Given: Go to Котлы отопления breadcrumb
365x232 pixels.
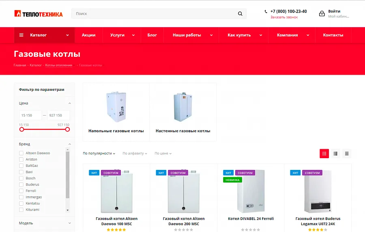Looking at the screenshot, I should point(59,65).
